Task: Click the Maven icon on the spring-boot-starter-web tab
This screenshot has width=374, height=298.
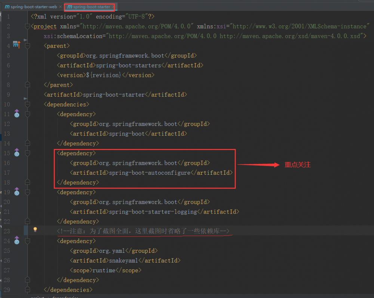Action: click(7, 6)
